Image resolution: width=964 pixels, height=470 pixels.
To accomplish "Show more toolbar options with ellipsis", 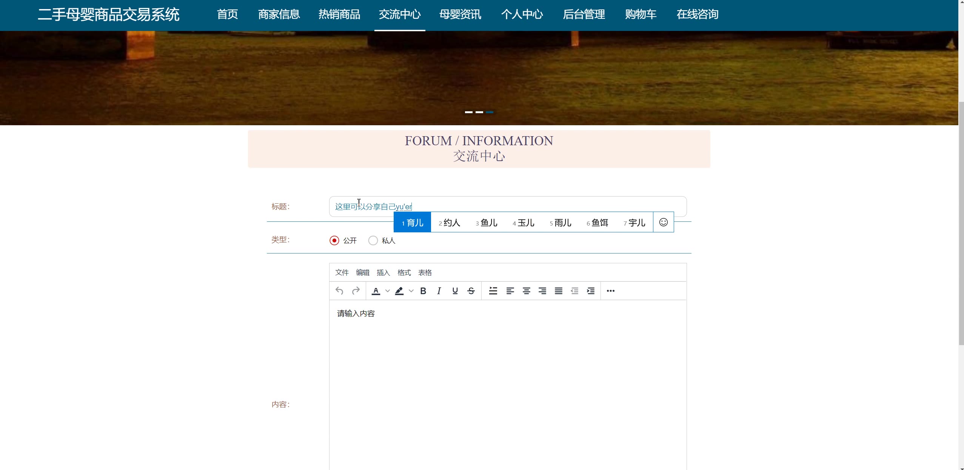I will pos(610,291).
